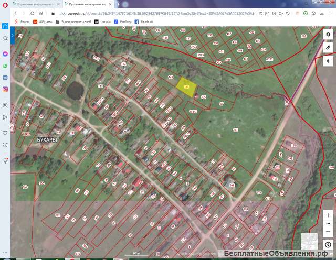The width and height of the screenshot is (336, 260).
Task: Select the measurement ruler tool
Action: pos(328,48)
